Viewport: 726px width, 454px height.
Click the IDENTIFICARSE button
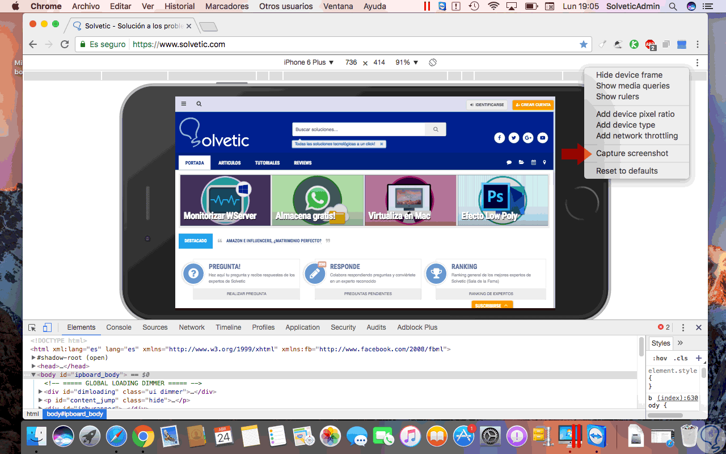(487, 104)
